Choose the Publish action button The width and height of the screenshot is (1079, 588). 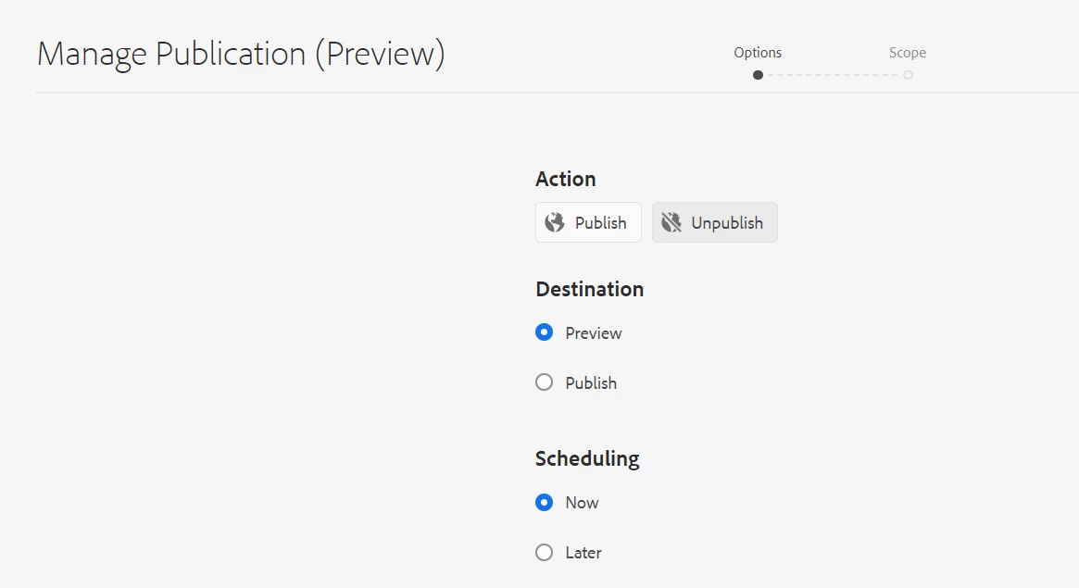click(588, 222)
